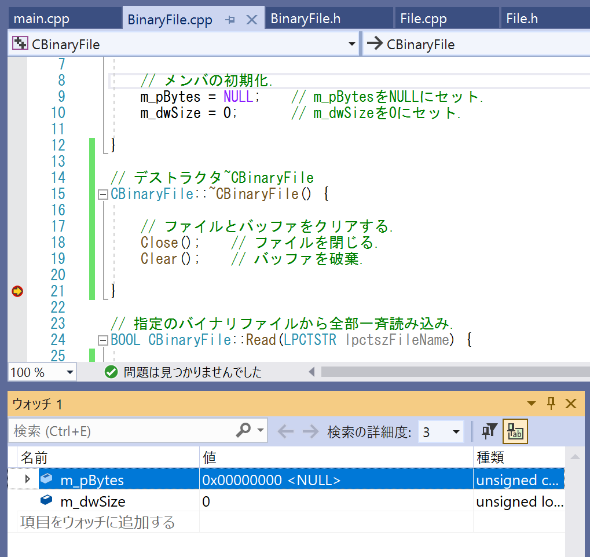Go to previous search result arrow
The image size is (590, 557).
coord(285,431)
